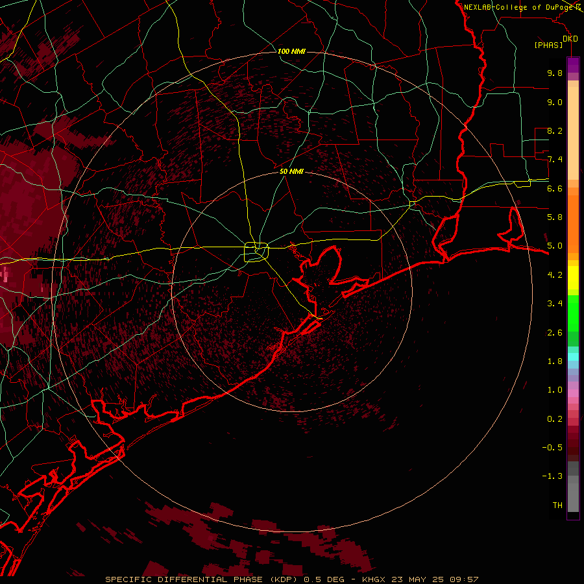Click the "1.0" color scale value

(x=555, y=390)
